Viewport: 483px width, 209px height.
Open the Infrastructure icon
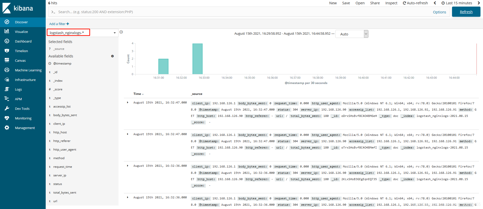pyautogui.click(x=7, y=79)
